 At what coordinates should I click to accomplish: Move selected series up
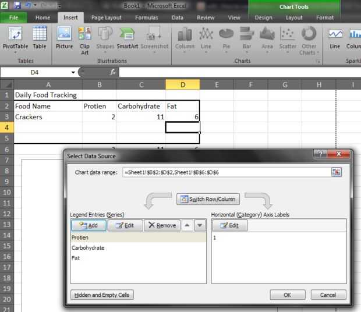[x=187, y=225]
